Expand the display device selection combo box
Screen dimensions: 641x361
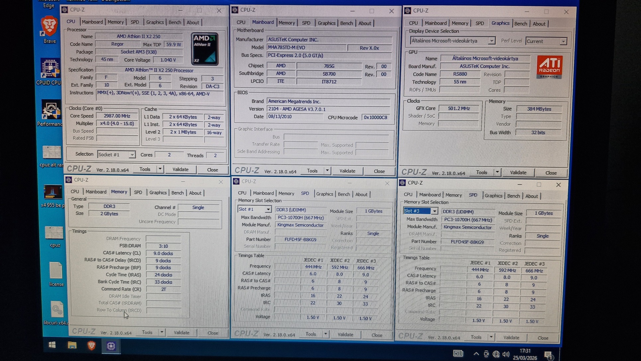[x=491, y=41]
